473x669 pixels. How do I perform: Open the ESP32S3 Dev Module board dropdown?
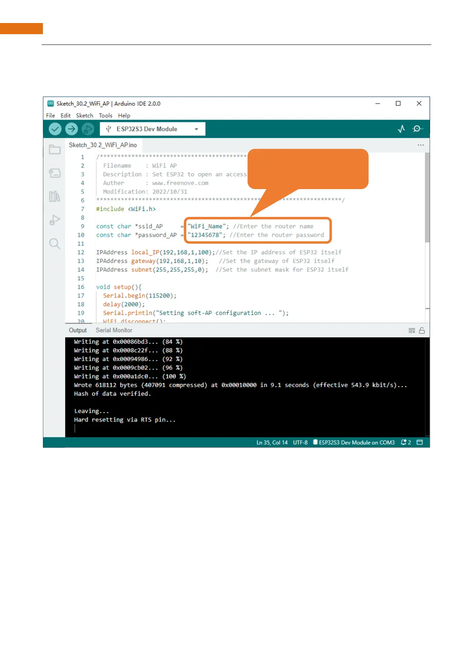(x=153, y=129)
